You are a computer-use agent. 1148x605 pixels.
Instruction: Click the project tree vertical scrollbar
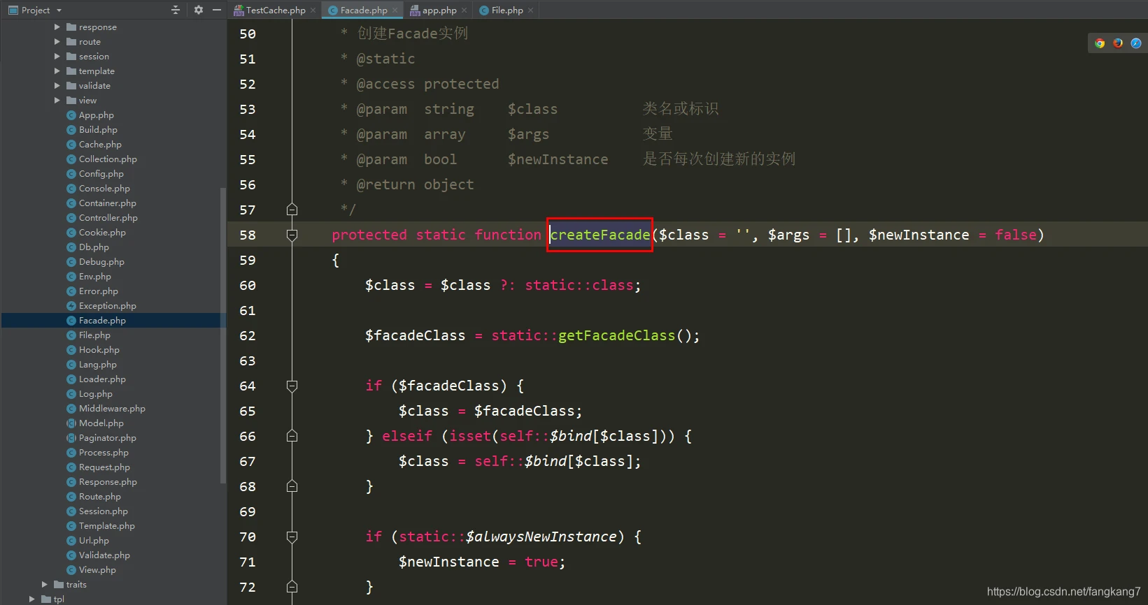(223, 335)
